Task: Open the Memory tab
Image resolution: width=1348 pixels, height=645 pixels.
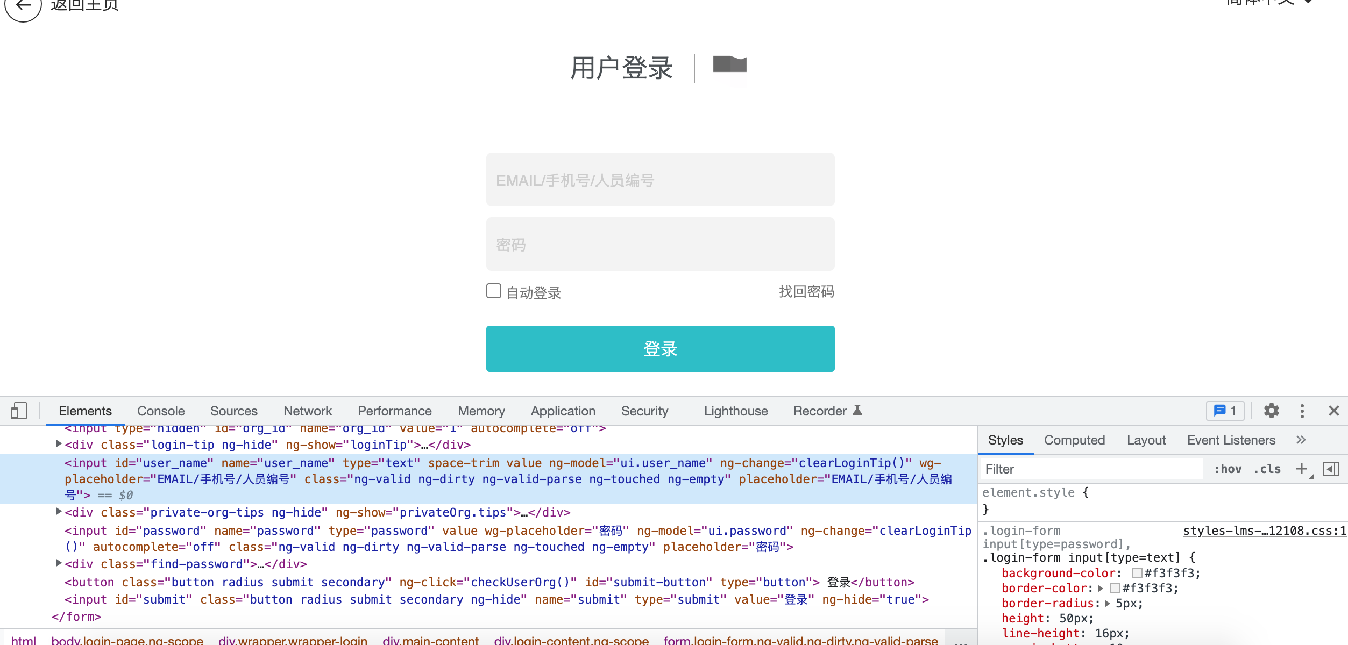Action: pos(481,411)
